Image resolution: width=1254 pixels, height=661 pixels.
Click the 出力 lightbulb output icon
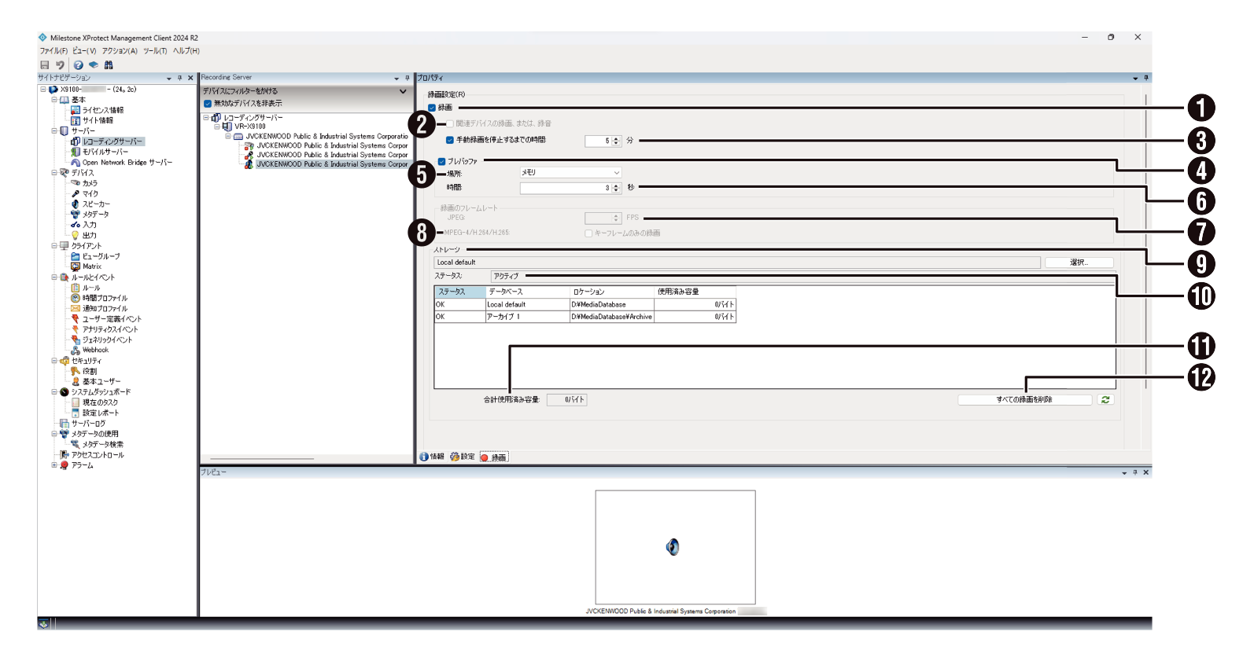(x=76, y=235)
